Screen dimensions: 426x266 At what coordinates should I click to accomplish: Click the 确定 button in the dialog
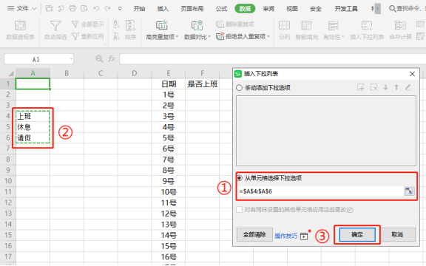[357, 234]
